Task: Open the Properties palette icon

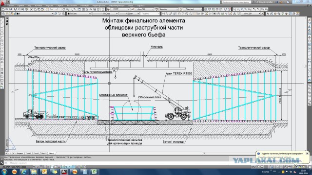Action: pos(79,9)
